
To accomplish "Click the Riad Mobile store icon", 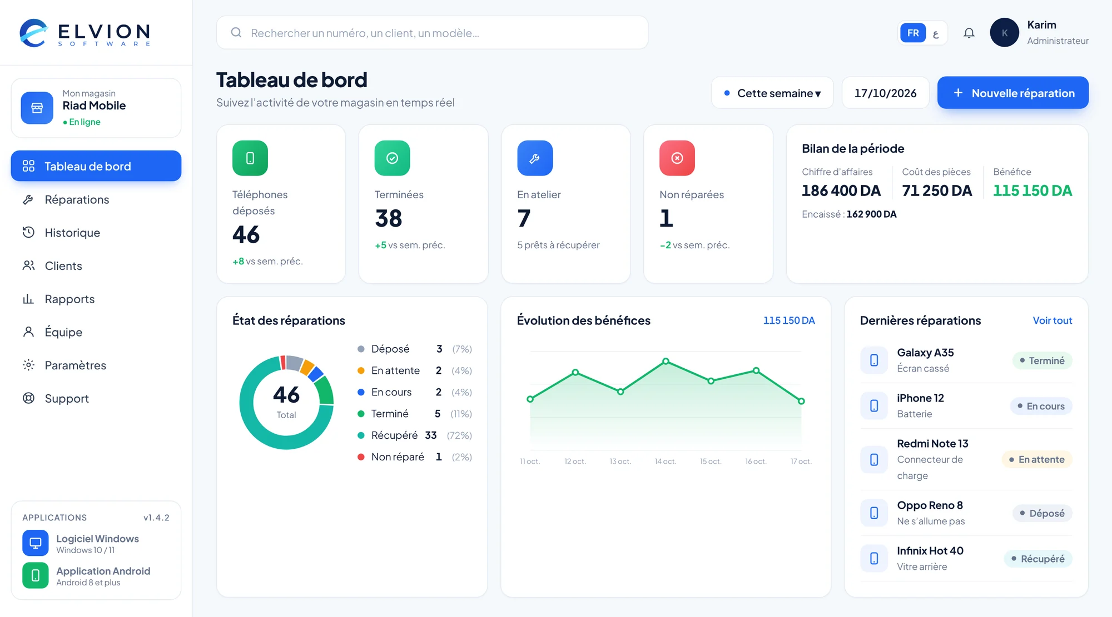I will (37, 108).
